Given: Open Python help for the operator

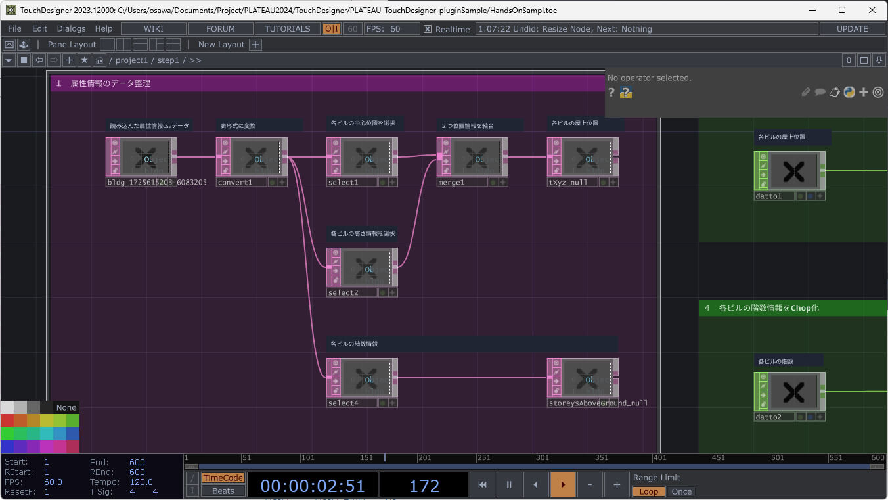Looking at the screenshot, I should pos(626,93).
